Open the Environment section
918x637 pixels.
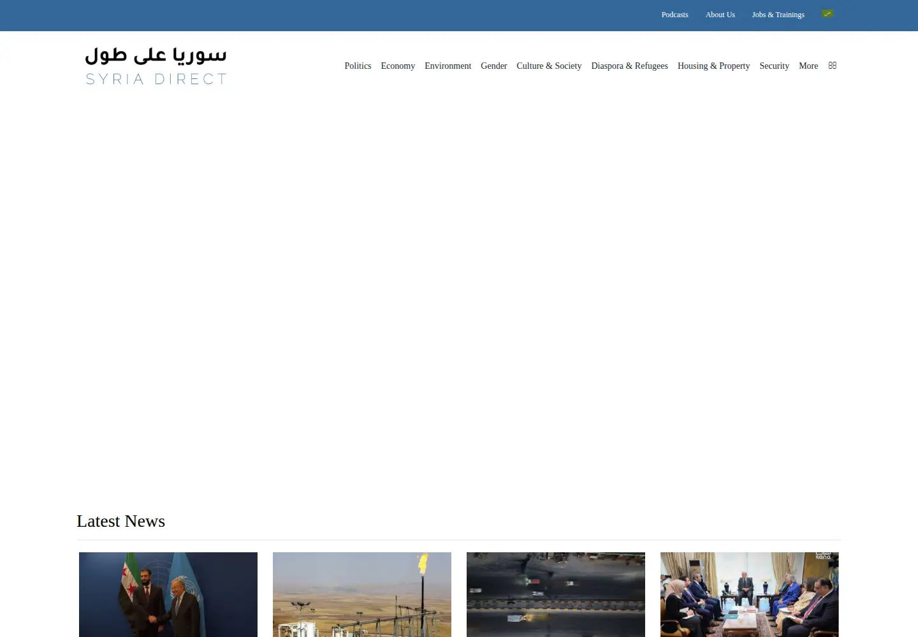(x=448, y=66)
